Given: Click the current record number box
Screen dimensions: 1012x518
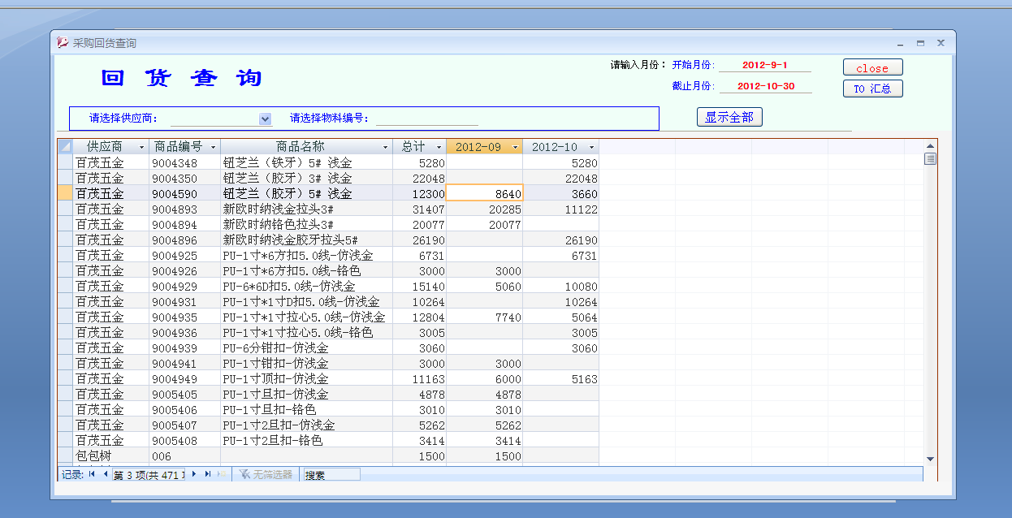Looking at the screenshot, I should click(149, 474).
